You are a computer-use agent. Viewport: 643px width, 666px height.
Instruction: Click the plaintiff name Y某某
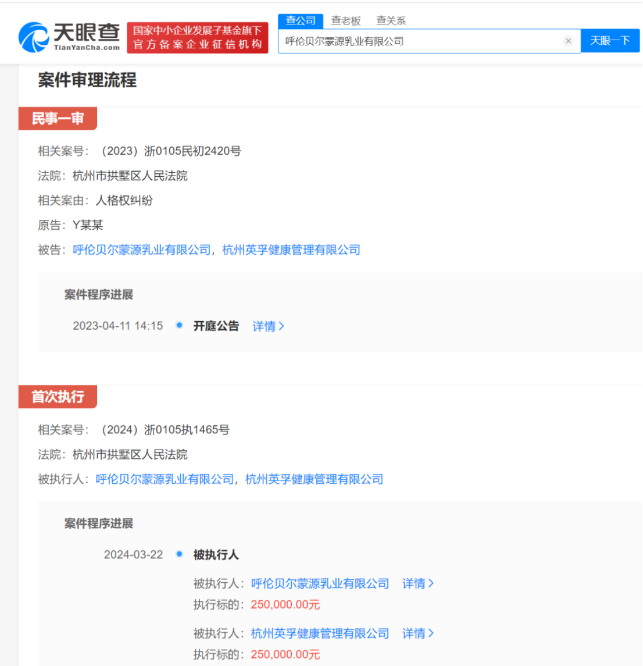coord(88,225)
